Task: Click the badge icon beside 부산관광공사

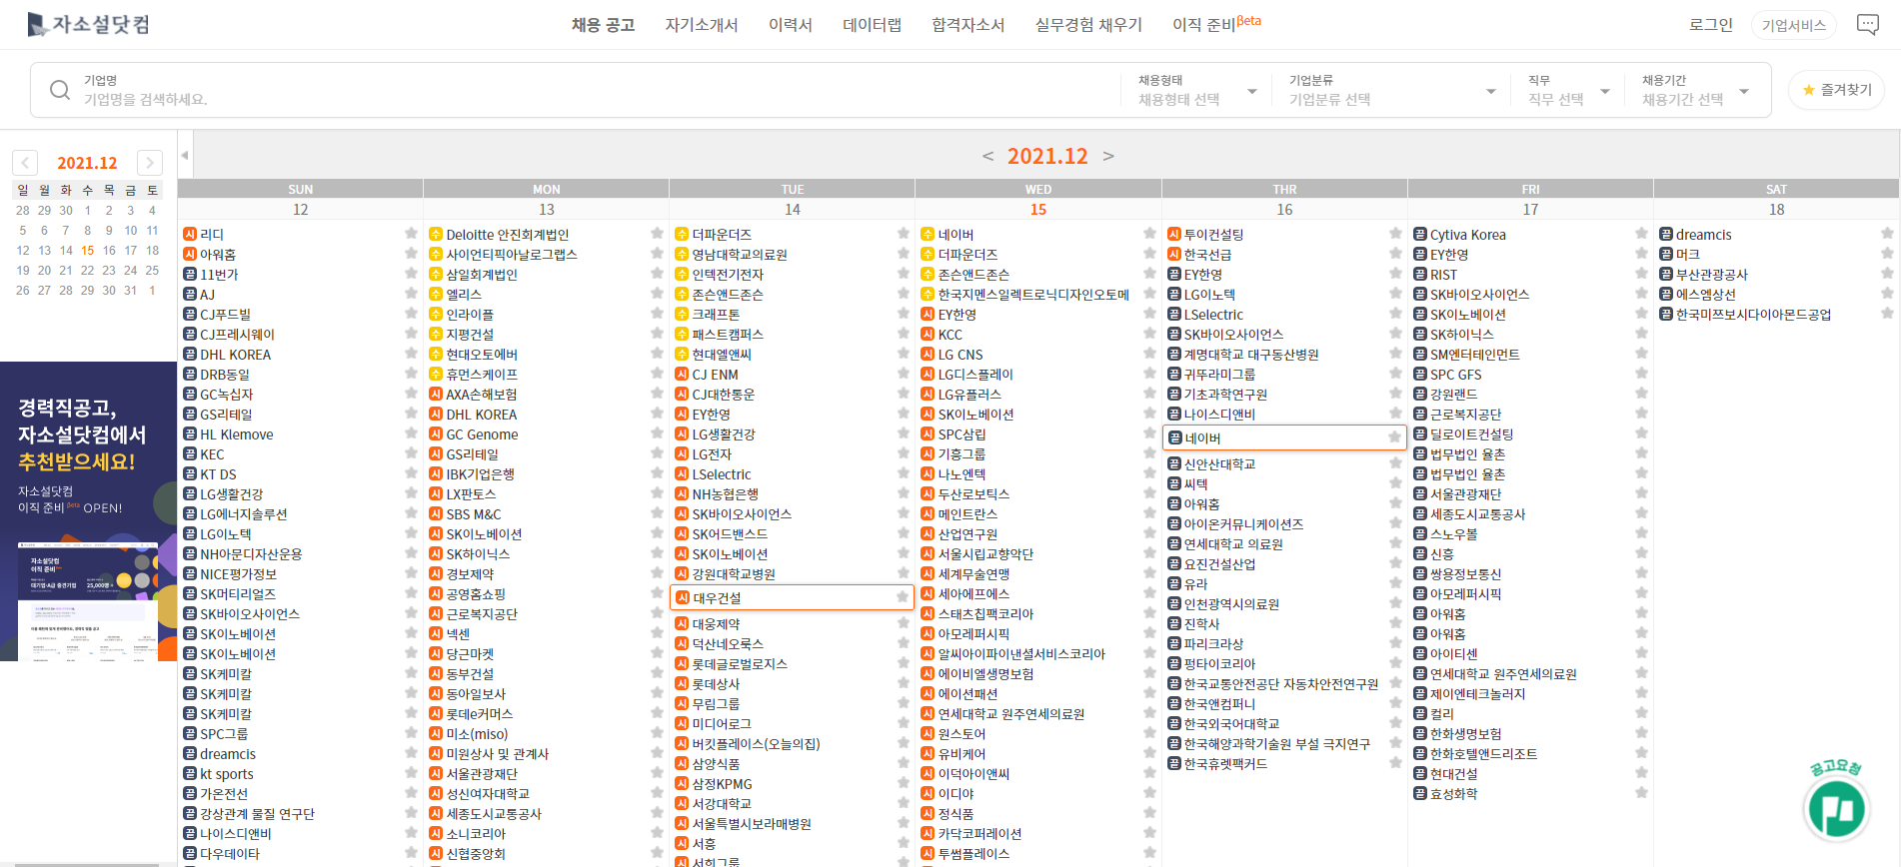Action: (1666, 274)
